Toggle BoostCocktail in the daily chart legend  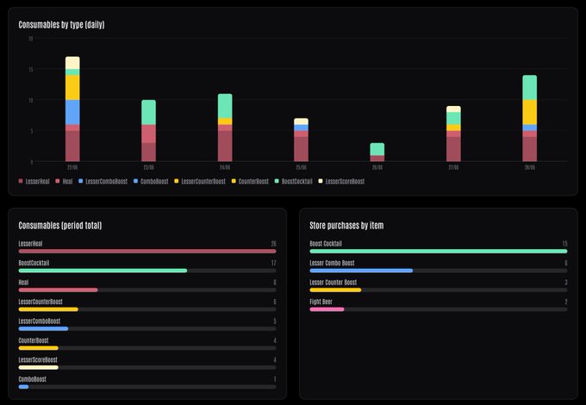click(x=293, y=182)
